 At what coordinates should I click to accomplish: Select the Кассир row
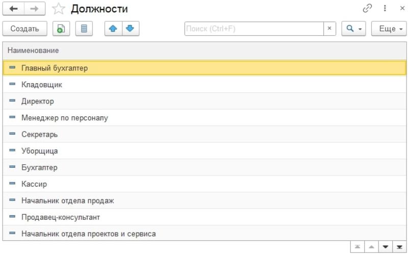(205, 184)
